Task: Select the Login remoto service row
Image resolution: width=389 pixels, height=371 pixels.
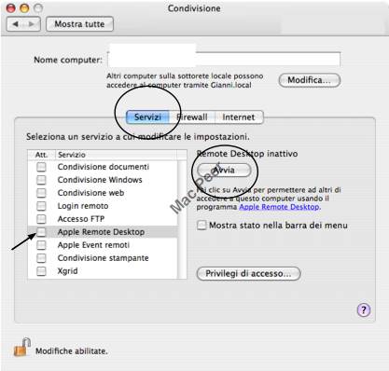Action: tap(103, 206)
